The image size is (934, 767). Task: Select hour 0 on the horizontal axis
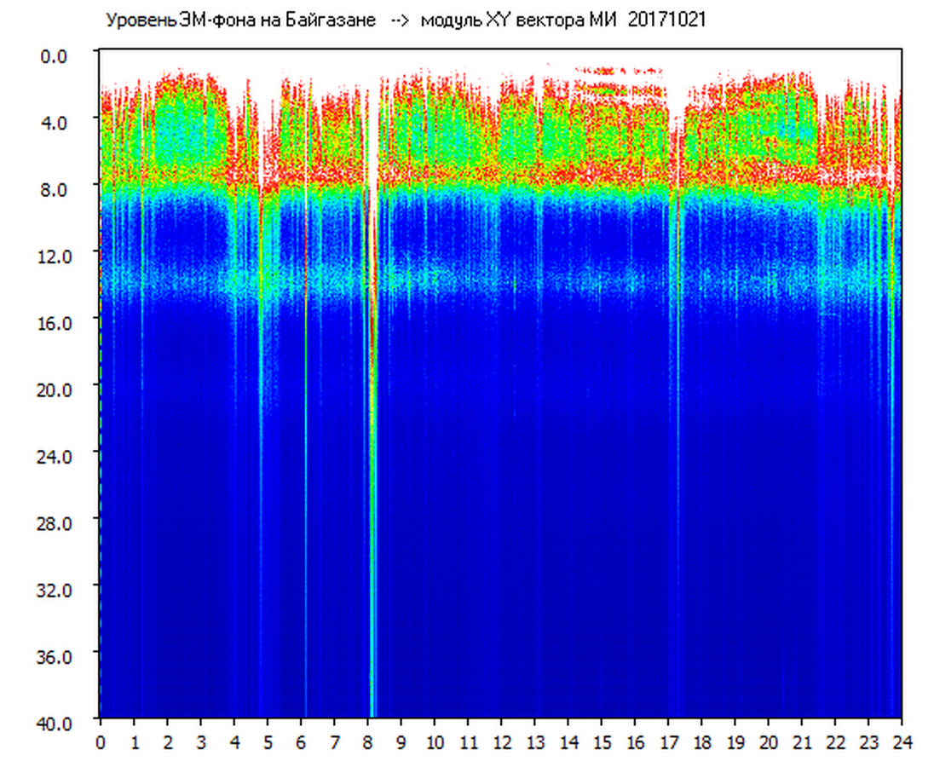pyautogui.click(x=101, y=741)
